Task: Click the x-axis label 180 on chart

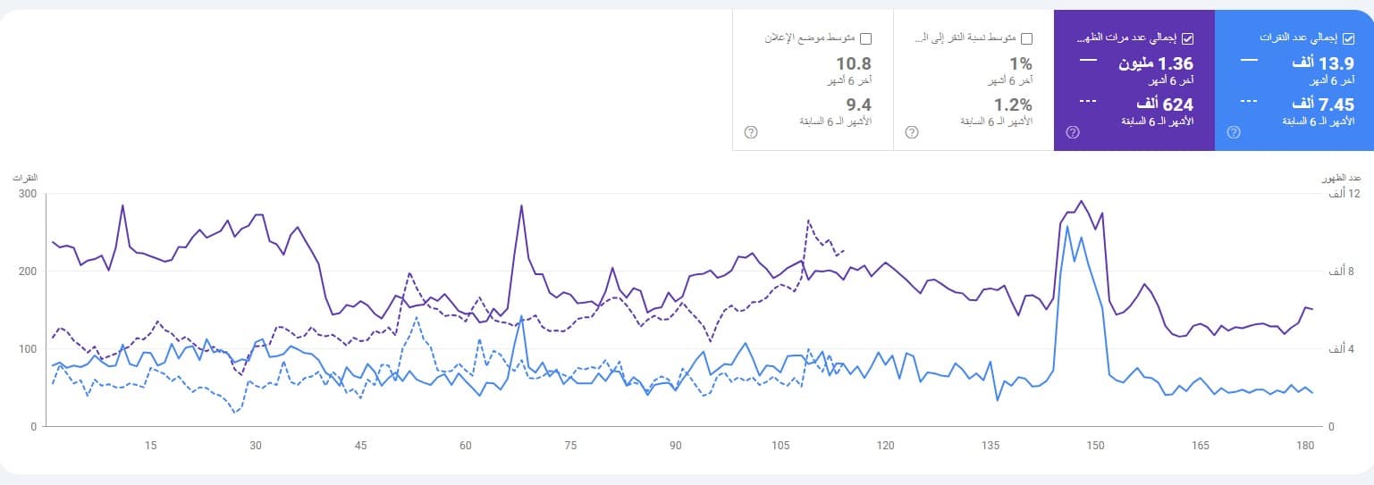Action: (x=1305, y=445)
